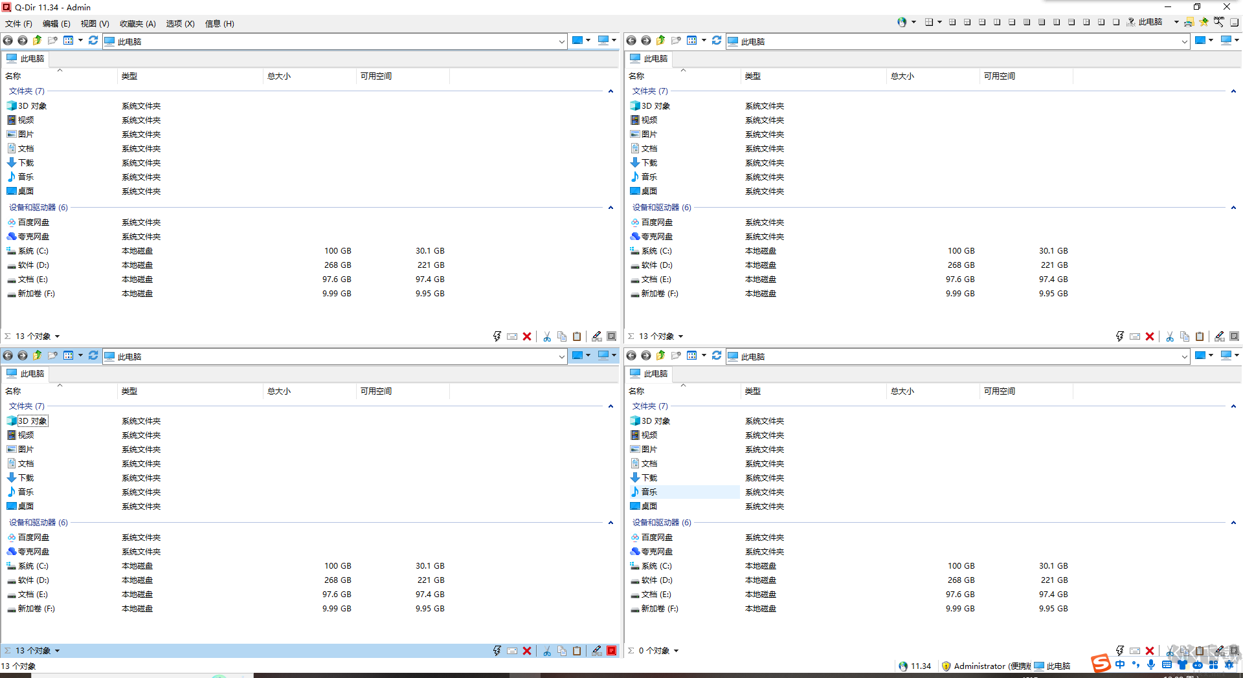Open the 视图 (V) menu

[x=95, y=24]
